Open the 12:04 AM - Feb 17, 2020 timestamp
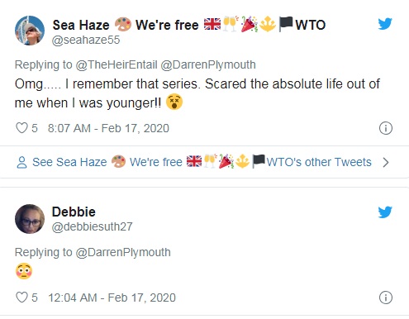The height and width of the screenshot is (319, 409). pos(112,298)
